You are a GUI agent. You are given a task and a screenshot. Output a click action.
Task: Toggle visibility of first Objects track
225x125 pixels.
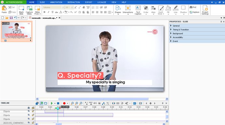point(29,111)
